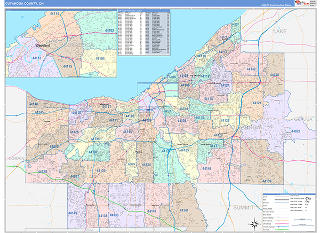Select ZIP code 44125 region
This screenshot has height=233, width=320.
point(185,150)
